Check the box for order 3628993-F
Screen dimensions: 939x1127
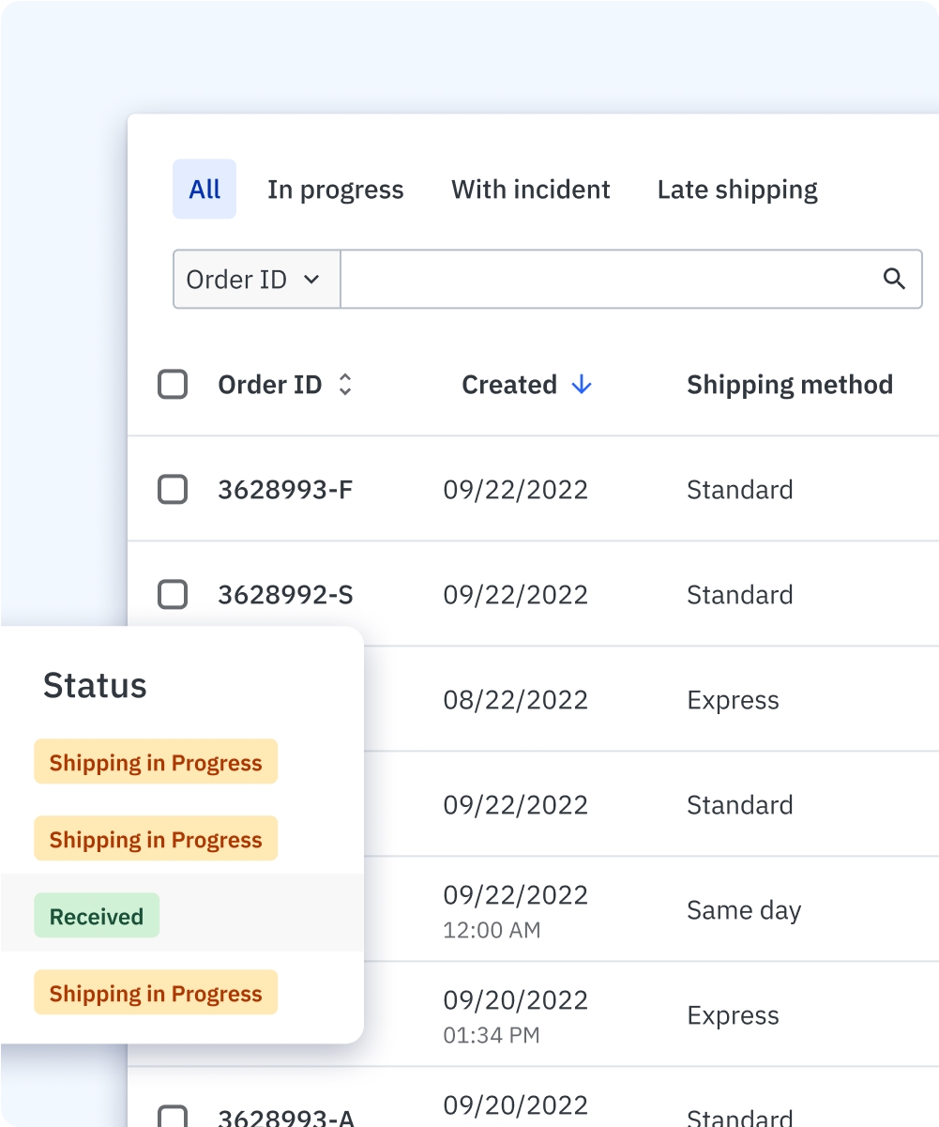click(x=173, y=490)
